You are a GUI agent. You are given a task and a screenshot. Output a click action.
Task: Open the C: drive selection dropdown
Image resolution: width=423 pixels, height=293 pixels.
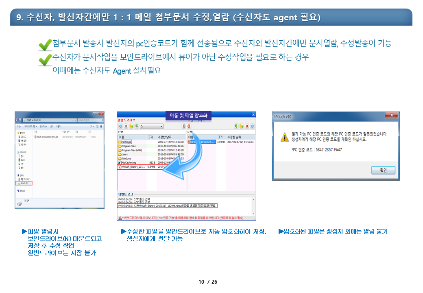click(161, 127)
